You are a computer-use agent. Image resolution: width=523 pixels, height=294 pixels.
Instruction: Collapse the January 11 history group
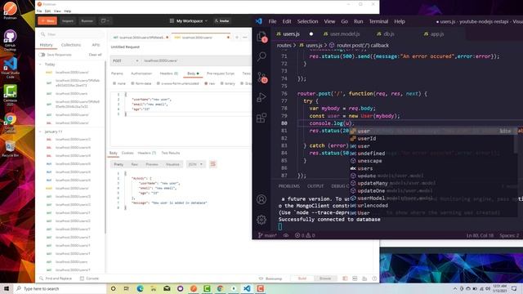[40, 131]
